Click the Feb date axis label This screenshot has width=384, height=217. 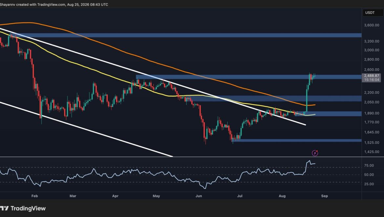[x=34, y=196]
